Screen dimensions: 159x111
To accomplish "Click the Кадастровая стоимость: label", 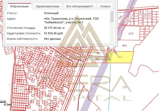I will [x=24, y=33].
